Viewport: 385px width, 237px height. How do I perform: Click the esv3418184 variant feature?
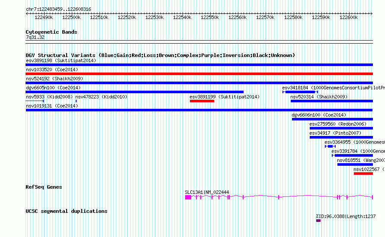[300, 92]
